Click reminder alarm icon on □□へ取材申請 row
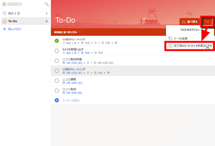This screenshot has width=215, height=146. 95,63
